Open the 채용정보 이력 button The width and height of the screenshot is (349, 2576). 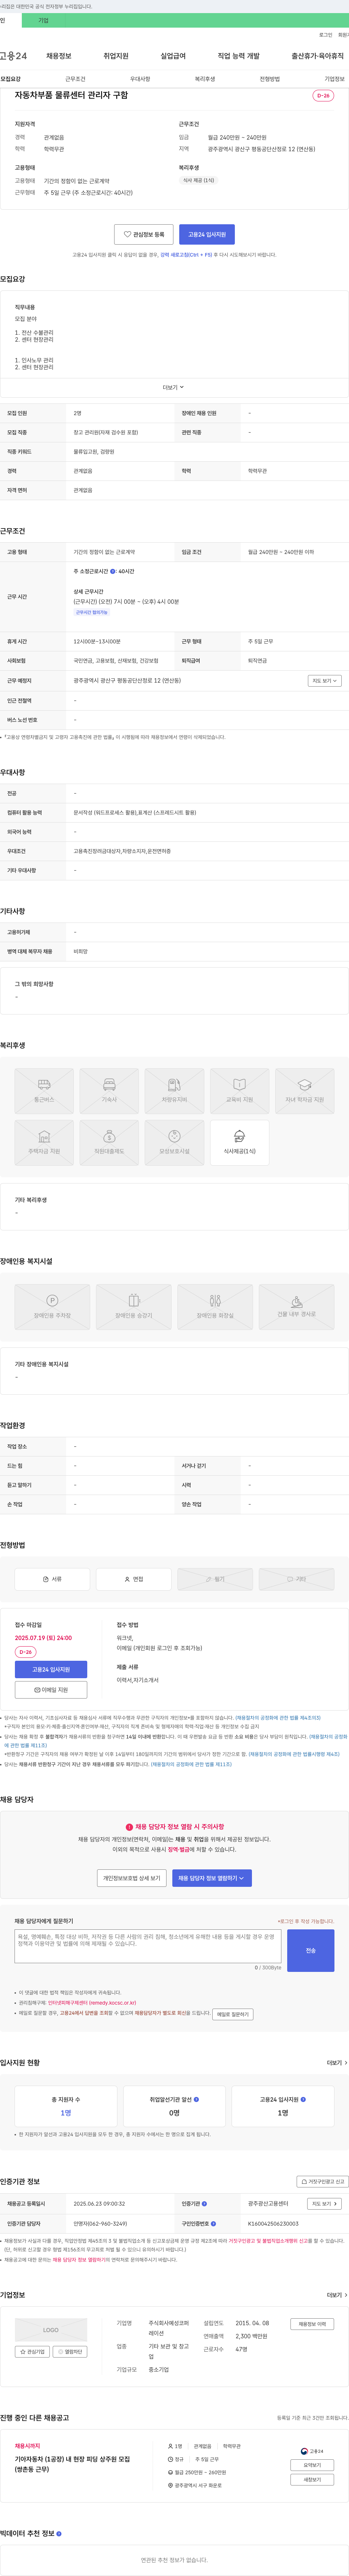[312, 2324]
